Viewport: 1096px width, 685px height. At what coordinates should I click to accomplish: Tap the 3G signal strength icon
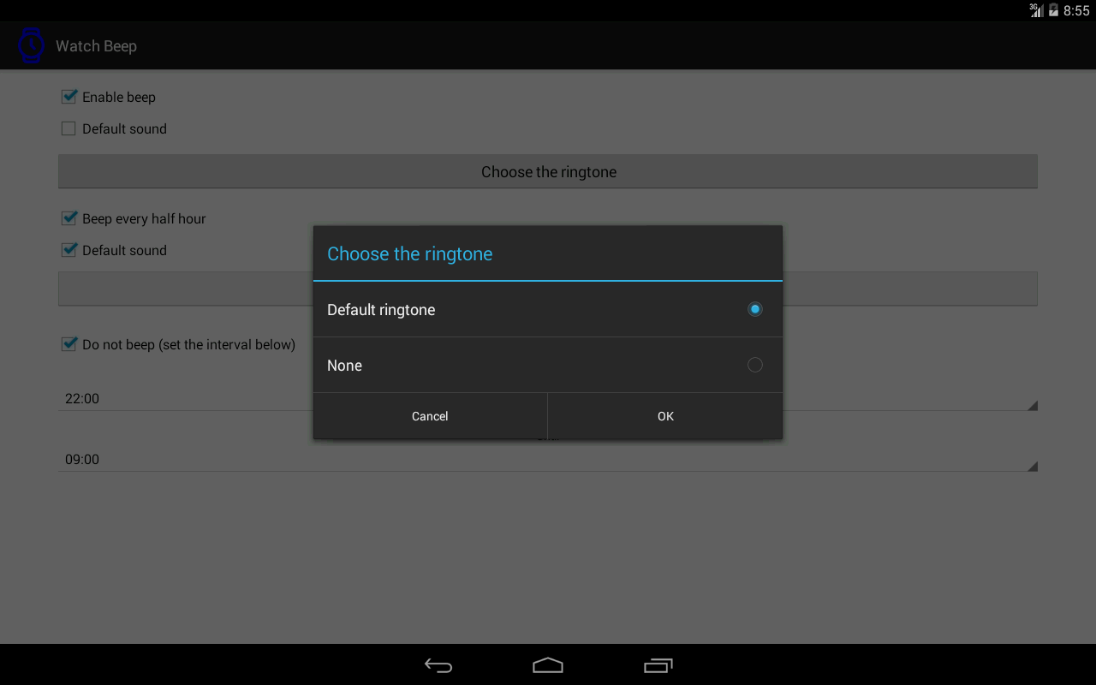1036,10
